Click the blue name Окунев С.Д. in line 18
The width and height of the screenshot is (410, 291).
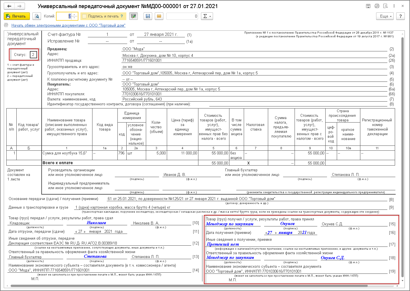[x=332, y=258]
